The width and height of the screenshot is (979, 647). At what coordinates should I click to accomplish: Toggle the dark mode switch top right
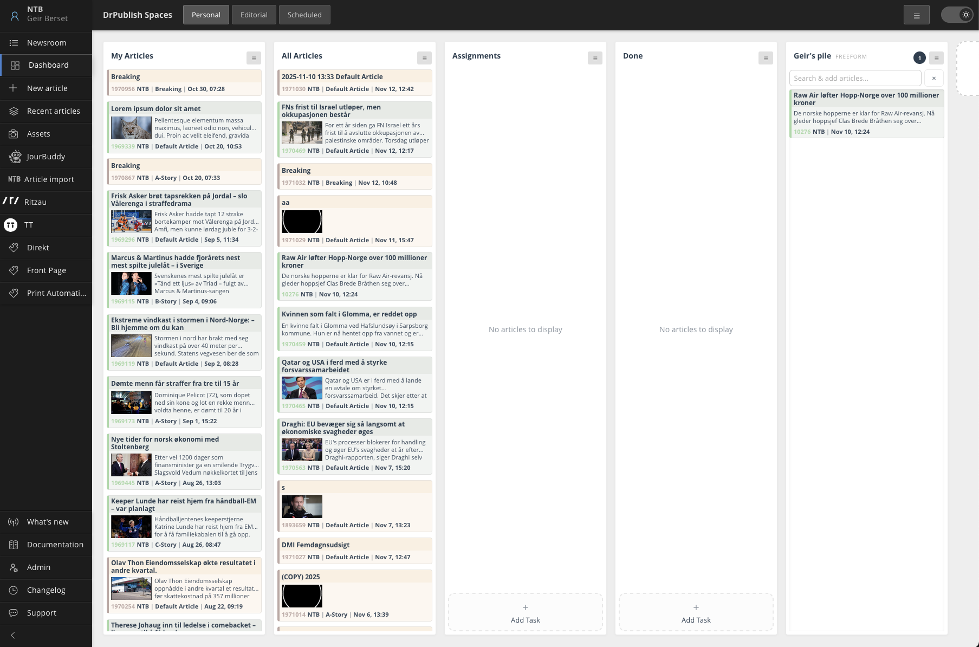click(x=957, y=15)
